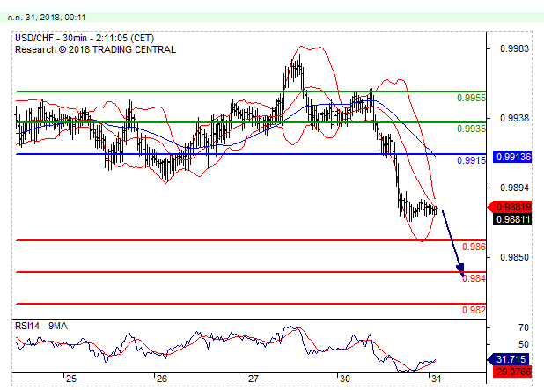Click the 0.9938 price axis value
544x390 pixels.
pos(514,118)
